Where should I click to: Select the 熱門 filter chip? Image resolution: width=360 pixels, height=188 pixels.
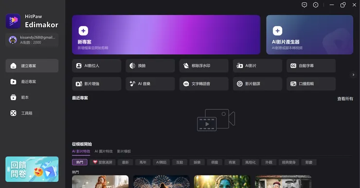(x=80, y=162)
